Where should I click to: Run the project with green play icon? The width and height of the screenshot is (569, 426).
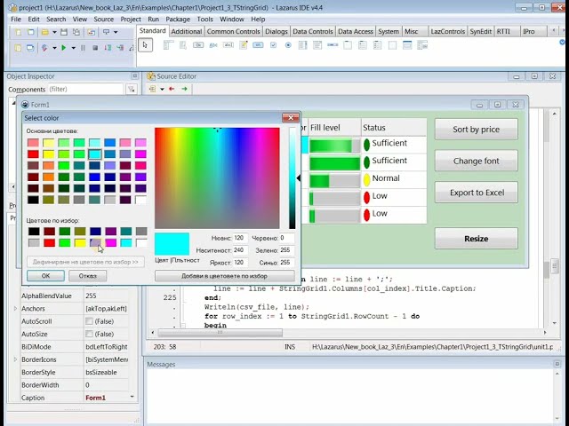coord(64,47)
